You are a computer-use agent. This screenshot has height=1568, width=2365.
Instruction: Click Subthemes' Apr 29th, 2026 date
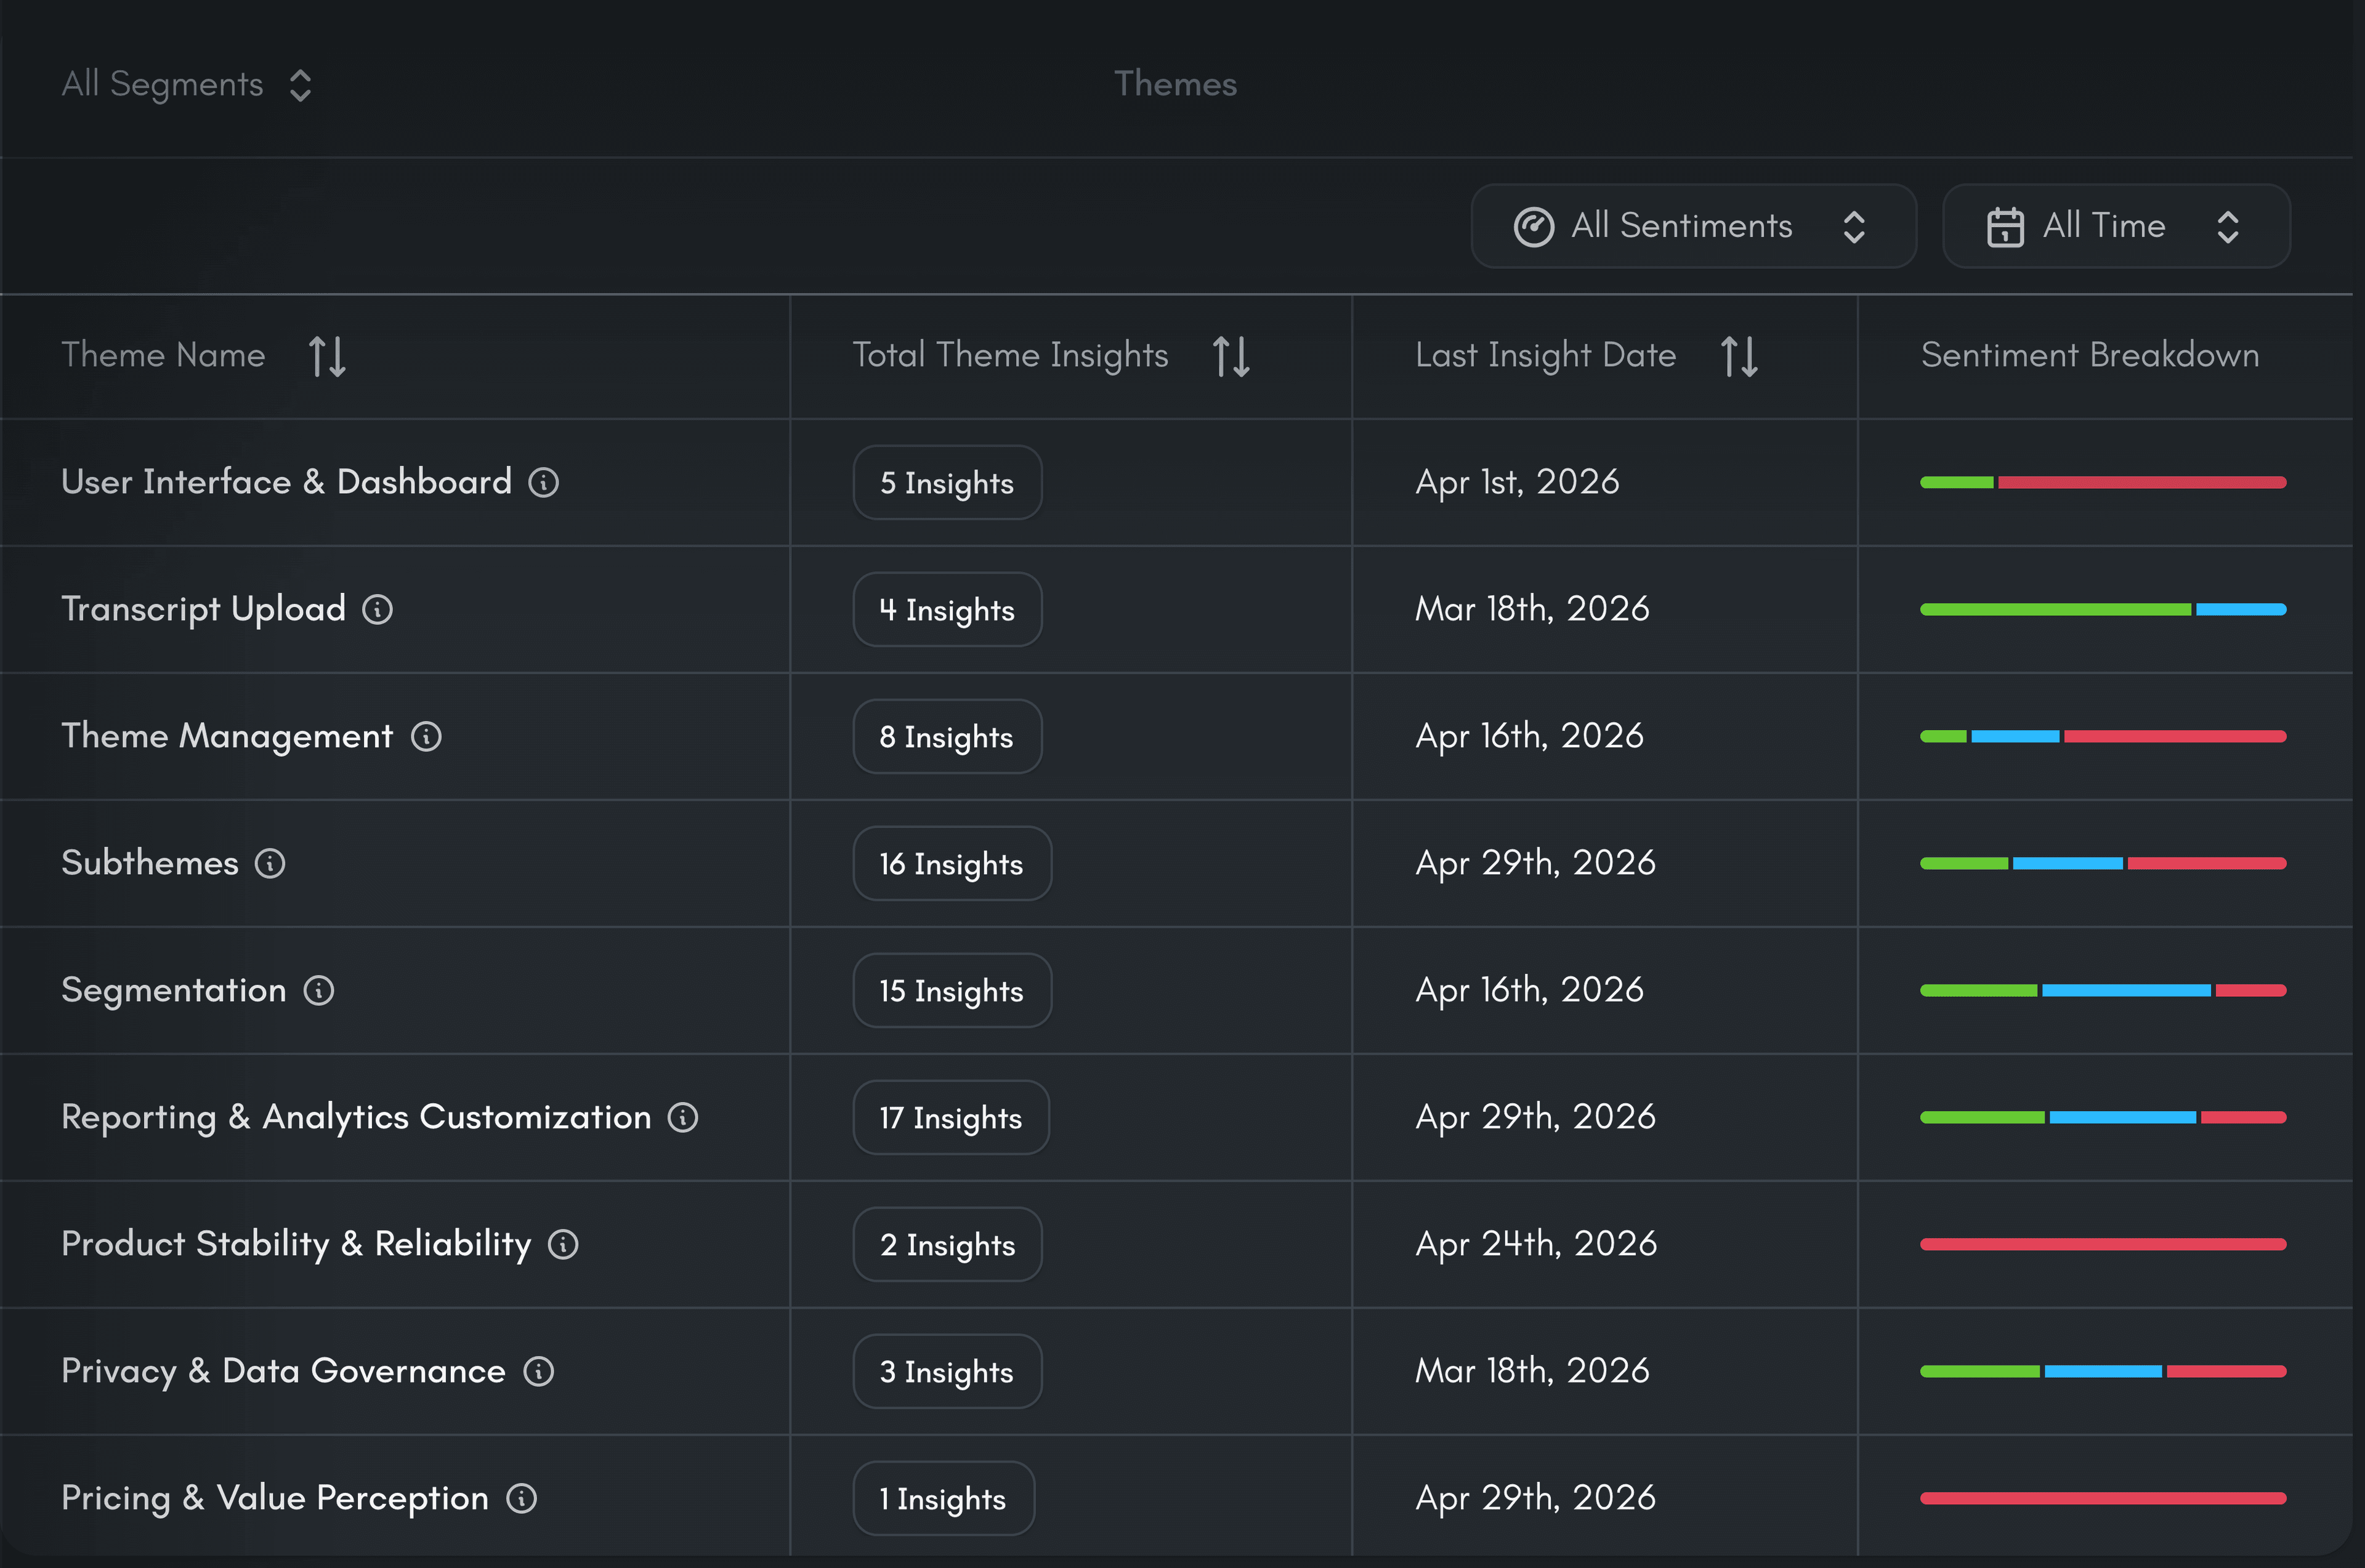tap(1535, 863)
